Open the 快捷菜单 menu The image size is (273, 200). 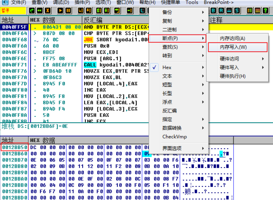[171, 3]
